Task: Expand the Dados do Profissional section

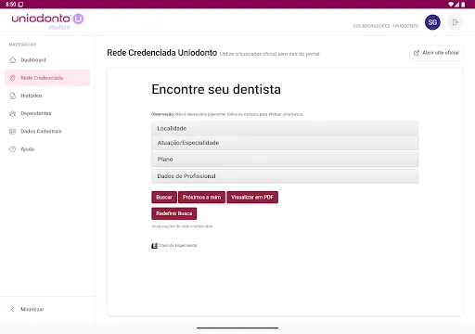Action: pos(285,176)
